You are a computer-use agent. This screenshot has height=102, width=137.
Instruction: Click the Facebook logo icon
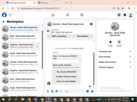(4, 15)
